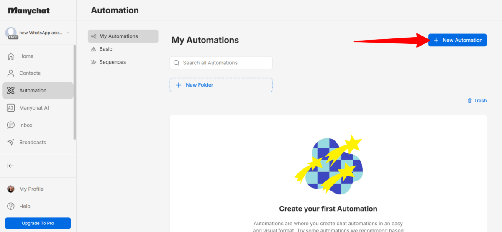Open the Contacts person icon
This screenshot has height=232, width=502.
pyautogui.click(x=11, y=73)
